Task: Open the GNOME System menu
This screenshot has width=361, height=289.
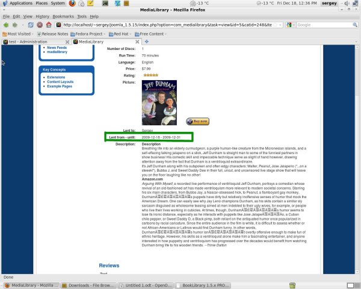Action: pyautogui.click(x=58, y=3)
